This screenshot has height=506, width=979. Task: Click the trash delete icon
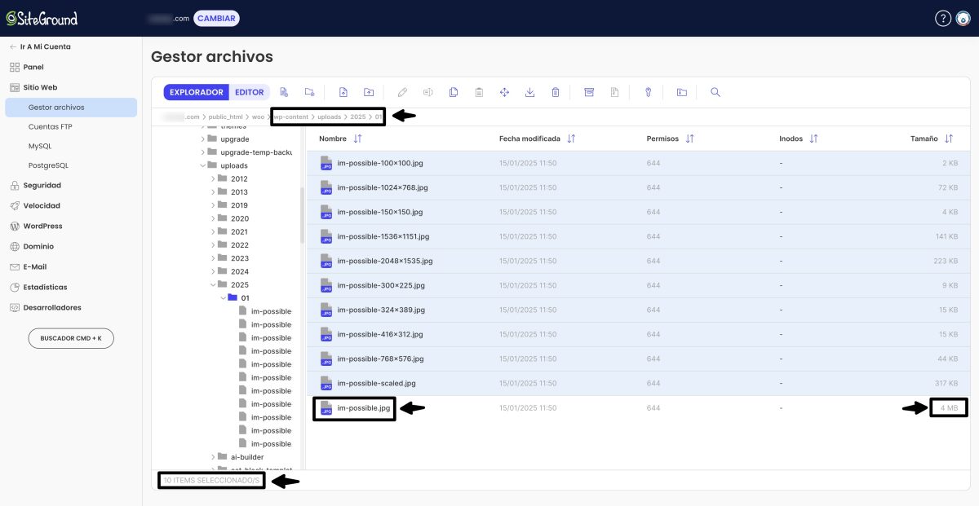(x=556, y=92)
